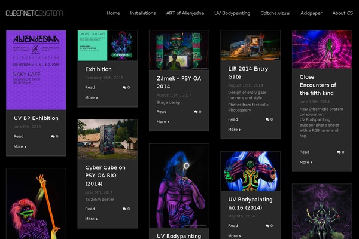Click the 4x 2x5m poster text

pyautogui.click(x=99, y=200)
